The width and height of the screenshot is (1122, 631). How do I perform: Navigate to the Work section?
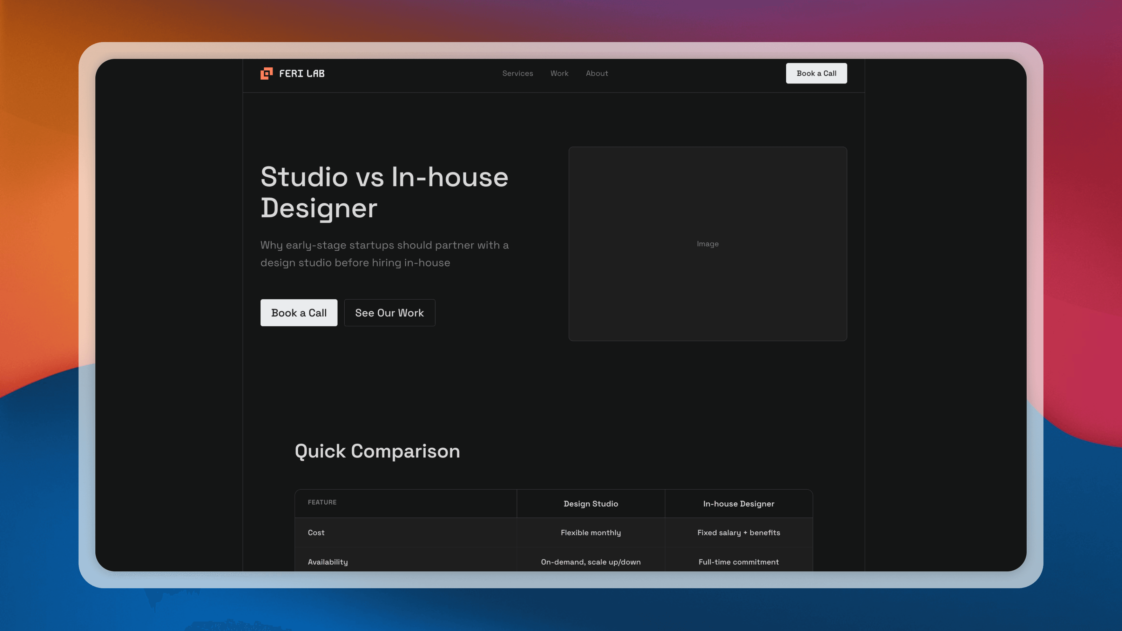pyautogui.click(x=559, y=73)
